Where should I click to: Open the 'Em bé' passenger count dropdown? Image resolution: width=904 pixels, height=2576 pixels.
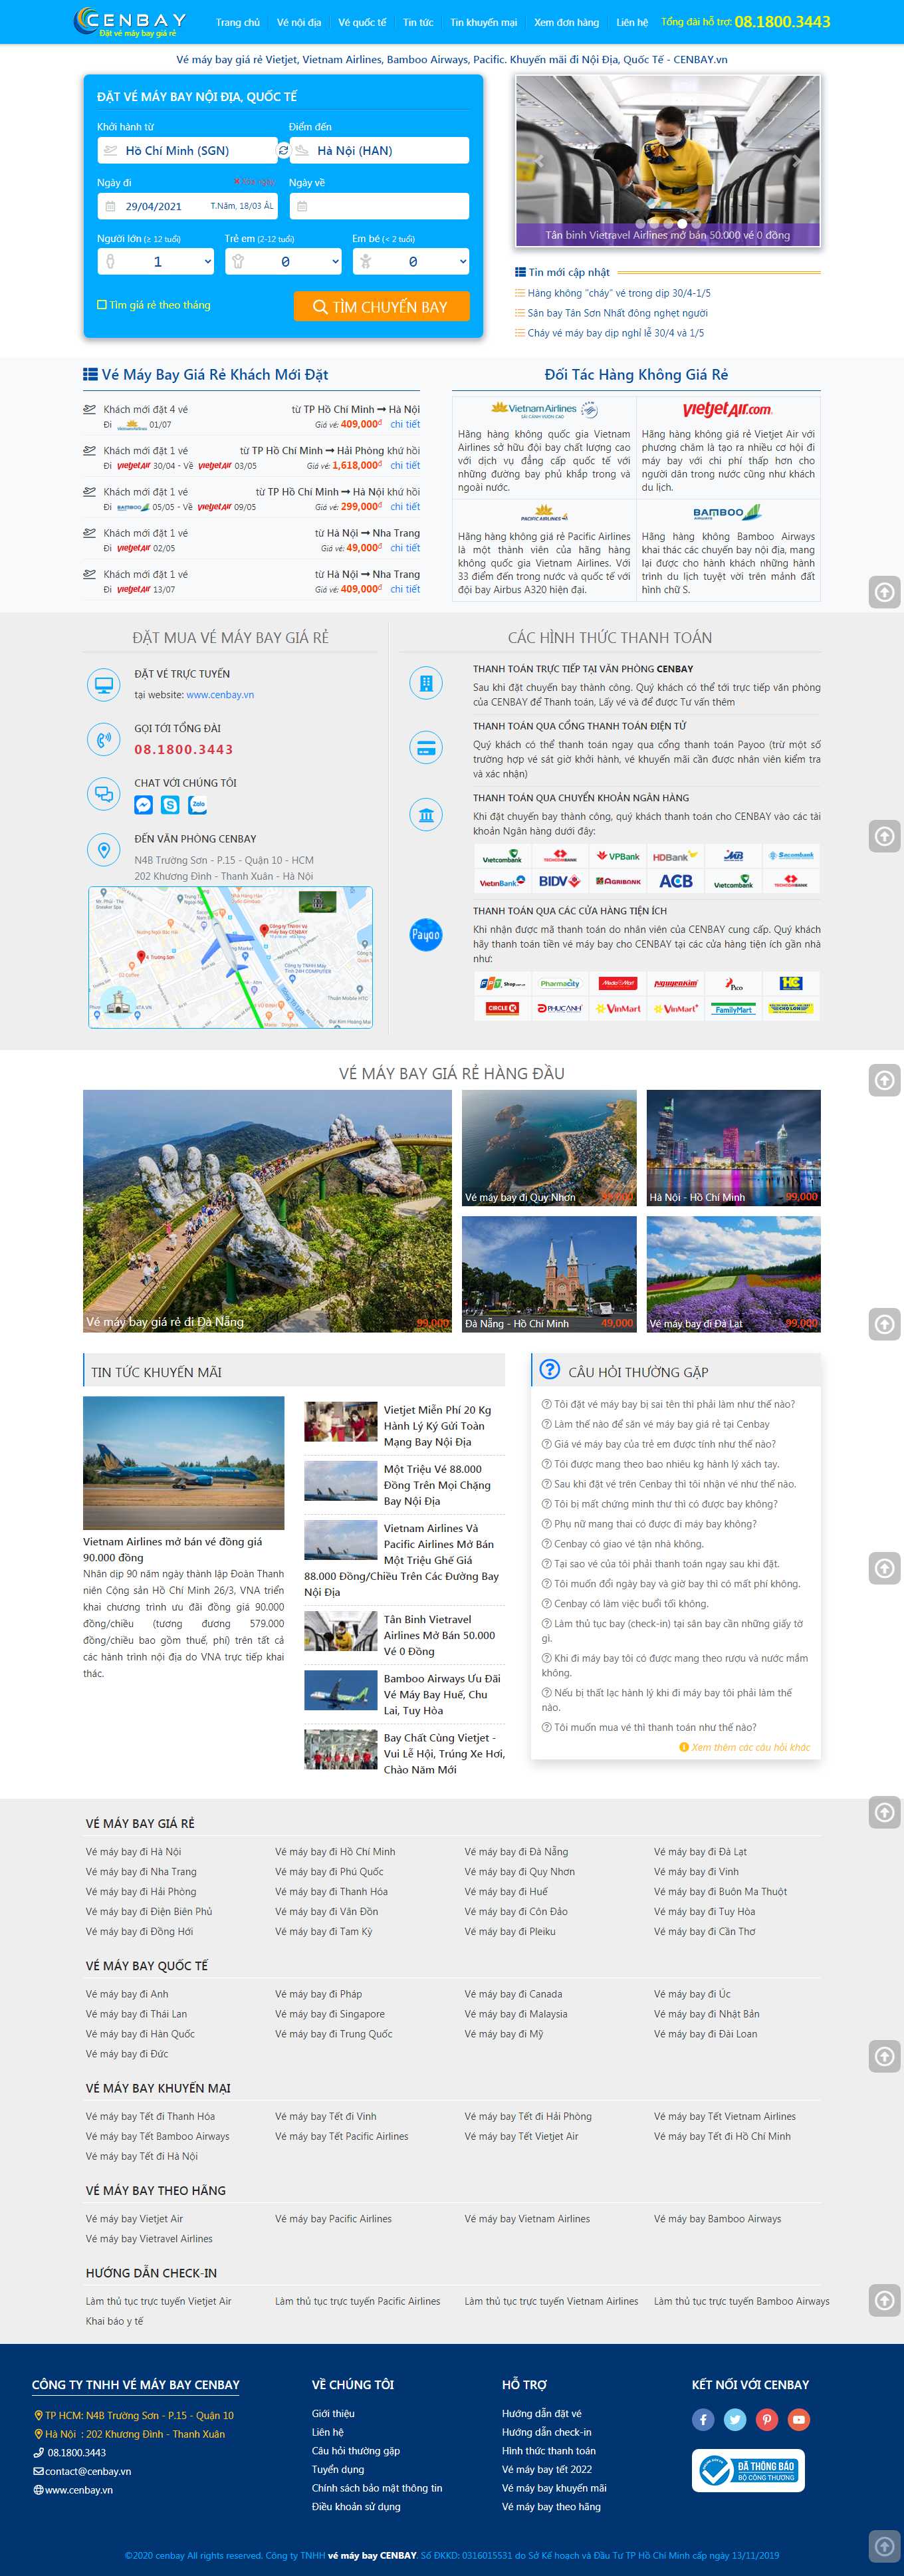point(411,262)
